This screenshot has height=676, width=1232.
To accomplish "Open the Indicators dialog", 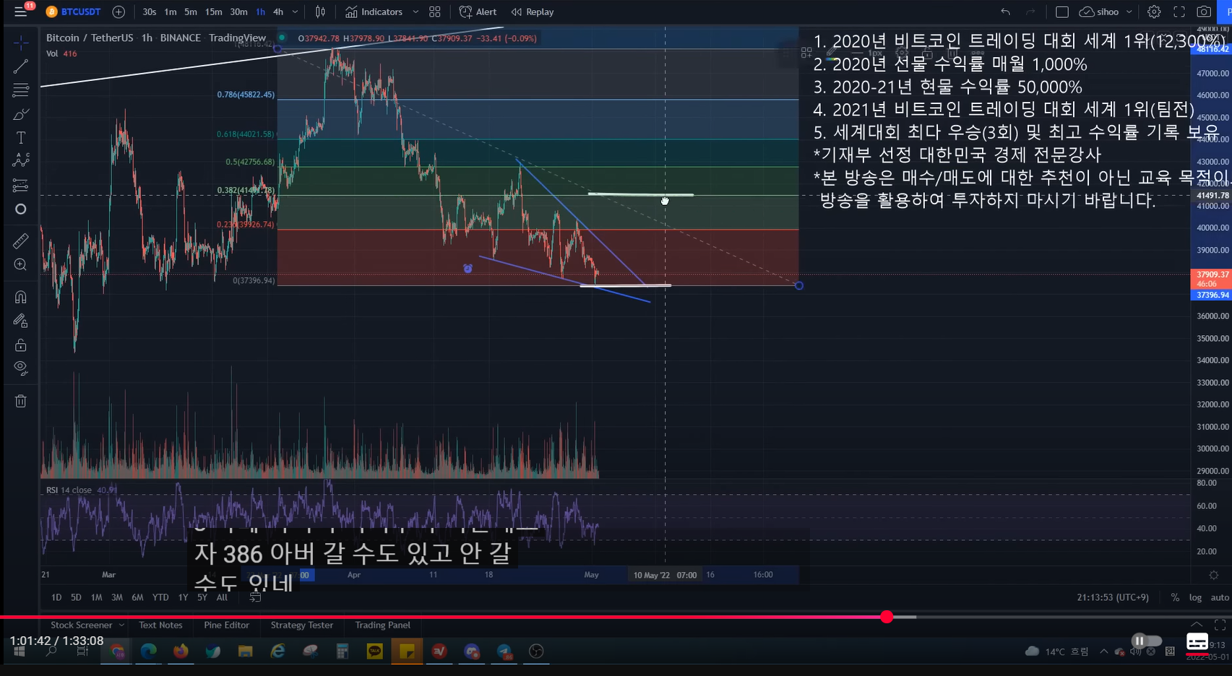I will point(374,12).
